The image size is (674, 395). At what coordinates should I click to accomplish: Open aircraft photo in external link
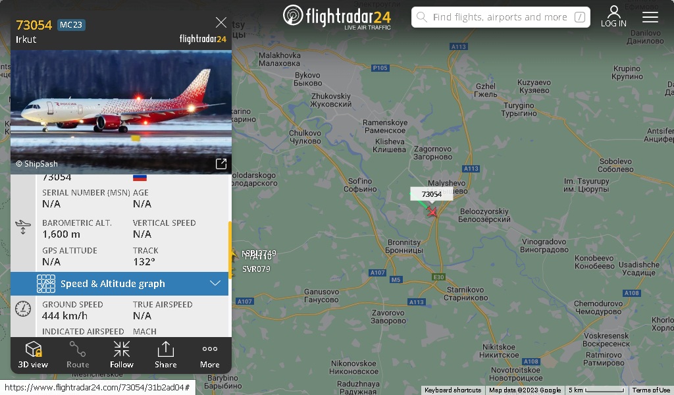221,164
